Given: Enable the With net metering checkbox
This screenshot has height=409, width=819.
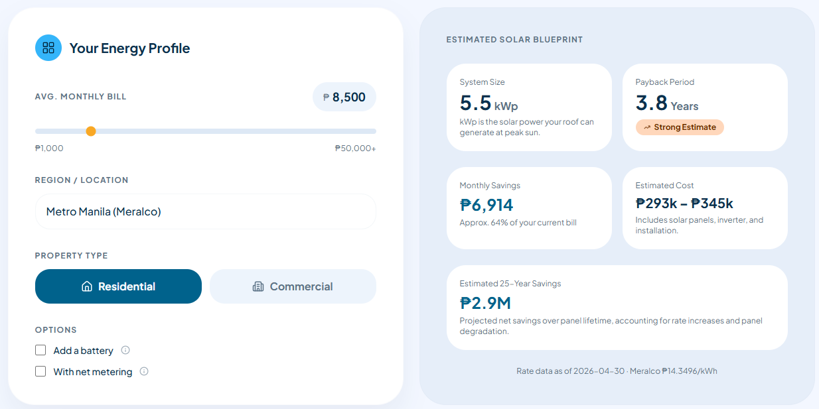Looking at the screenshot, I should tap(40, 371).
